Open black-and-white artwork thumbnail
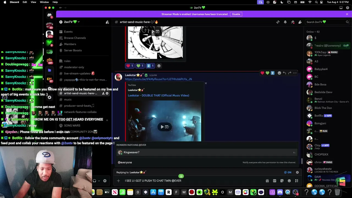This screenshot has height=198, width=352. pyautogui.click(x=155, y=42)
